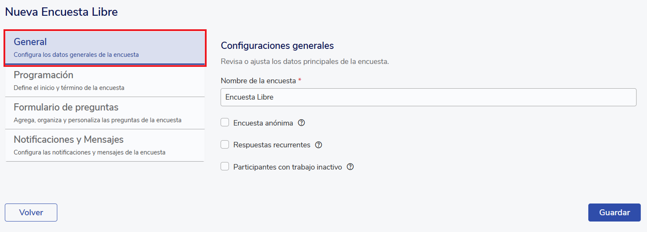Click the Configuraciones generales heading

(277, 45)
